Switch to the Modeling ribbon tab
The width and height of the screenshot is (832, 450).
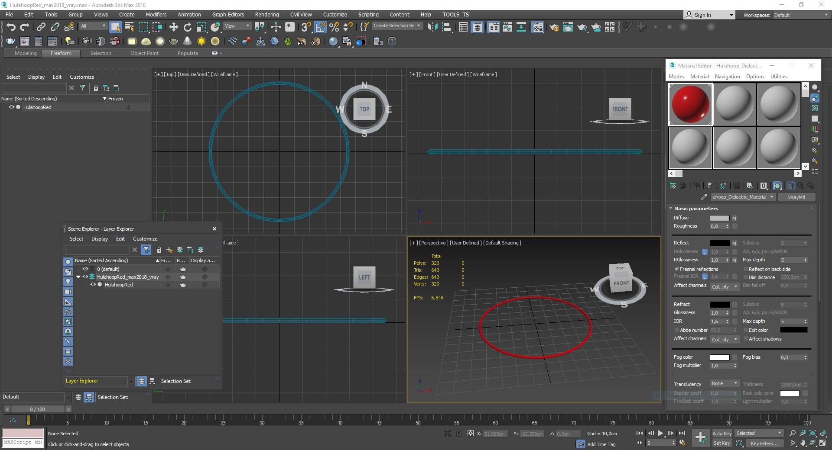click(26, 53)
